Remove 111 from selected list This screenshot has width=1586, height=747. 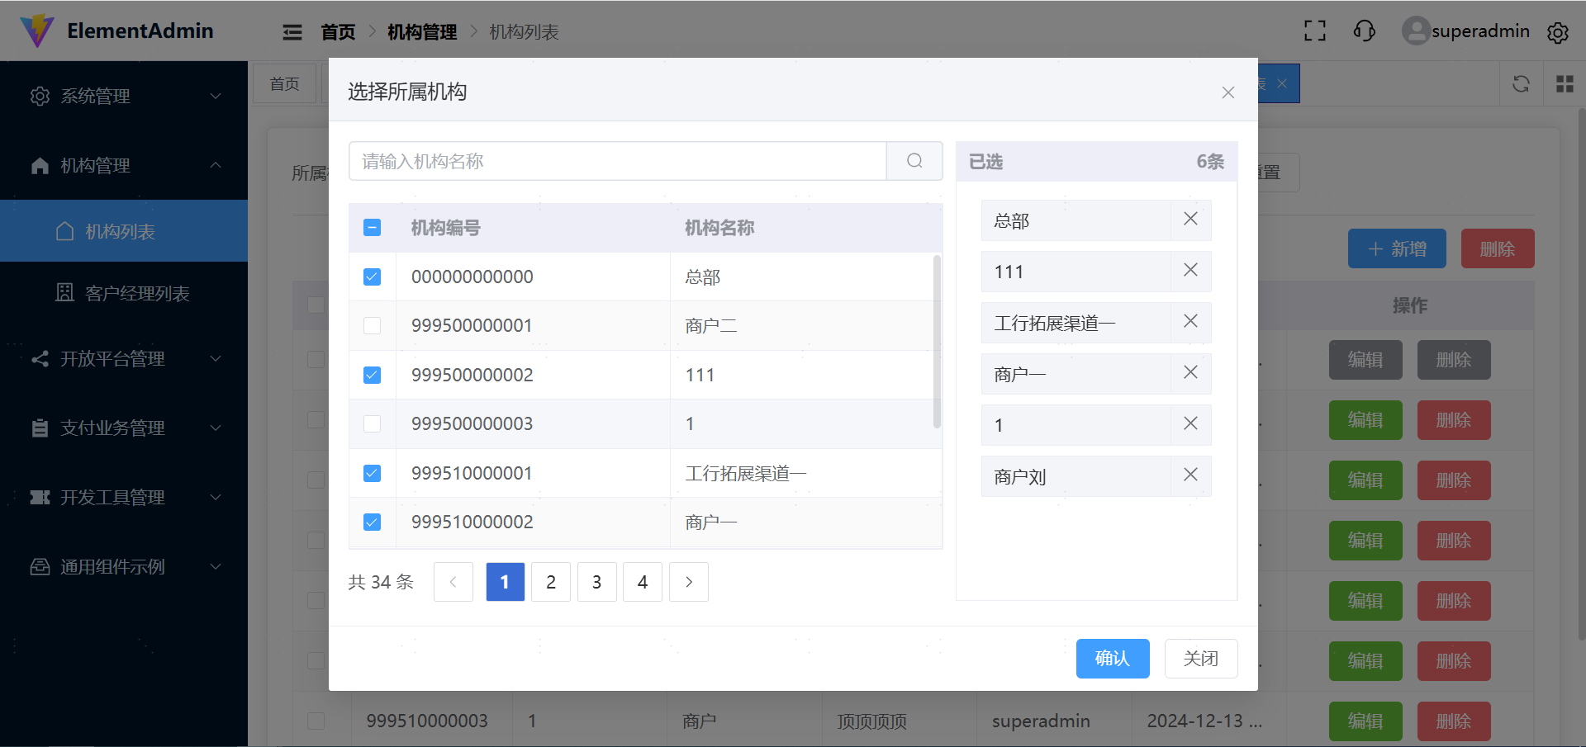[1190, 270]
